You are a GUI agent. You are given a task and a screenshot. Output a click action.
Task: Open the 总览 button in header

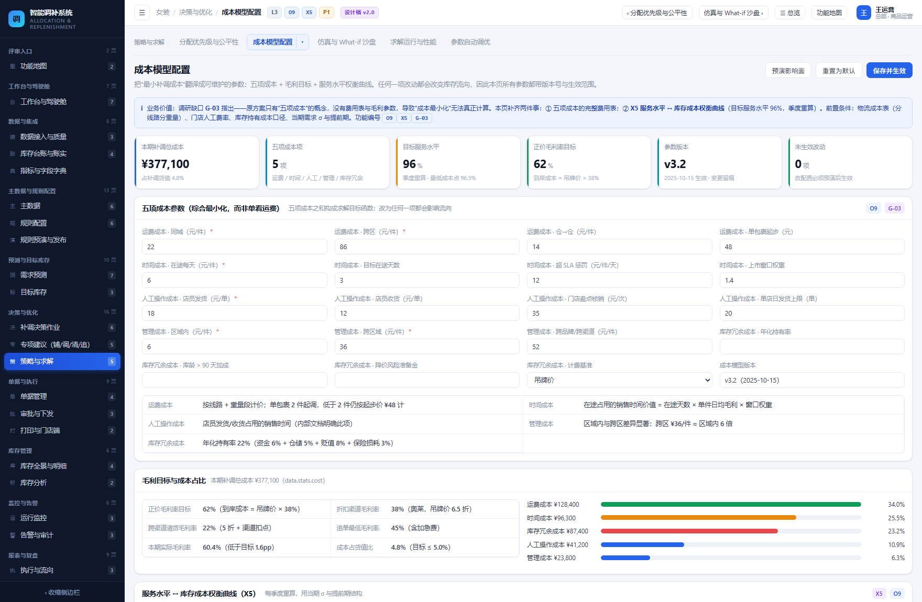click(790, 13)
